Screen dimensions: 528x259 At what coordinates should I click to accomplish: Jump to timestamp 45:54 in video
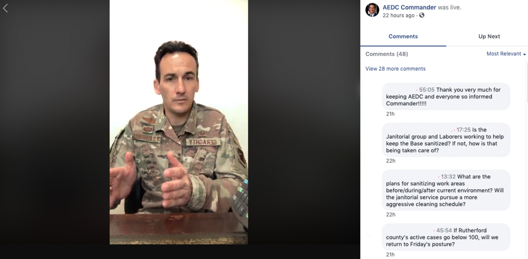point(444,230)
